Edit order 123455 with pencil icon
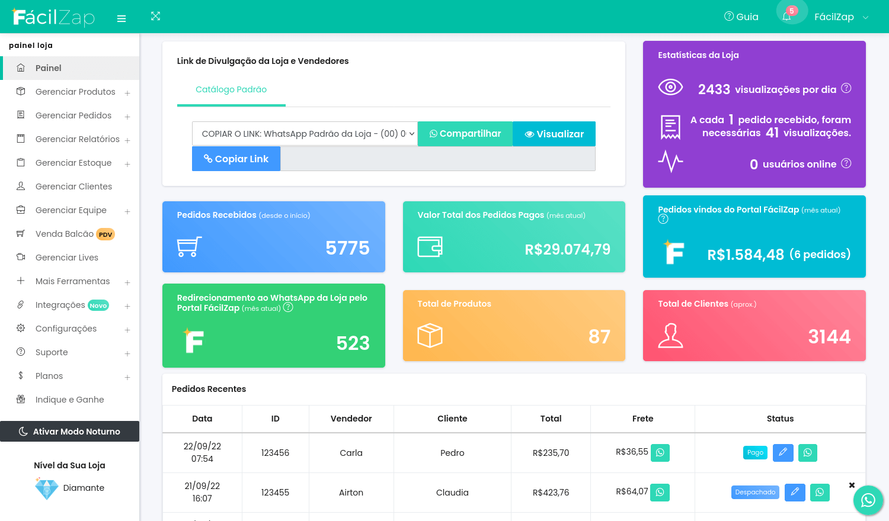 coord(795,493)
